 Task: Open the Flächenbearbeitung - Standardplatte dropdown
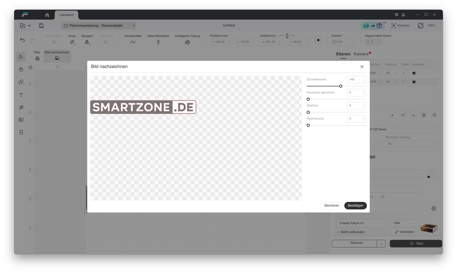99,25
